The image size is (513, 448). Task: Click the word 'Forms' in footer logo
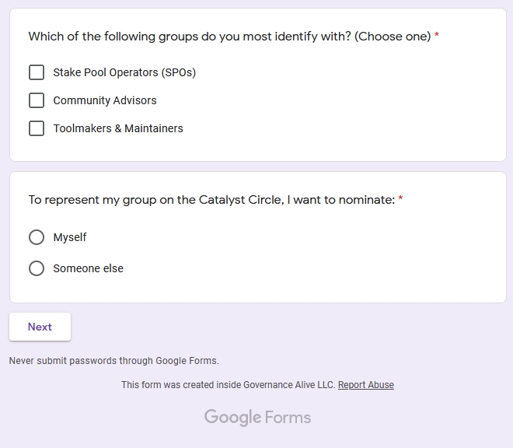[288, 418]
